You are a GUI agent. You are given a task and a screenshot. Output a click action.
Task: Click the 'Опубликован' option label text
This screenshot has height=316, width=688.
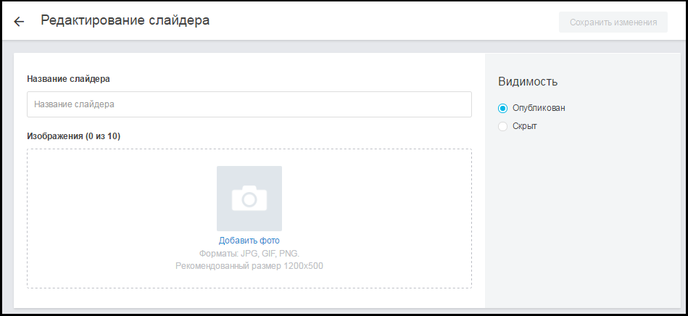click(539, 108)
